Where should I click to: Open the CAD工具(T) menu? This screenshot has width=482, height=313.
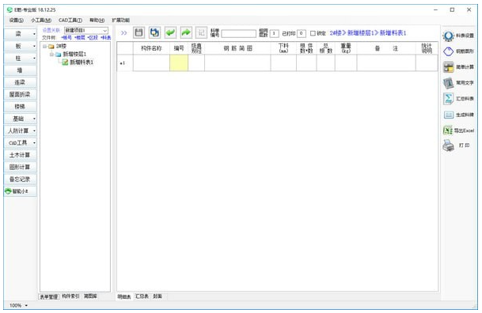(70, 21)
